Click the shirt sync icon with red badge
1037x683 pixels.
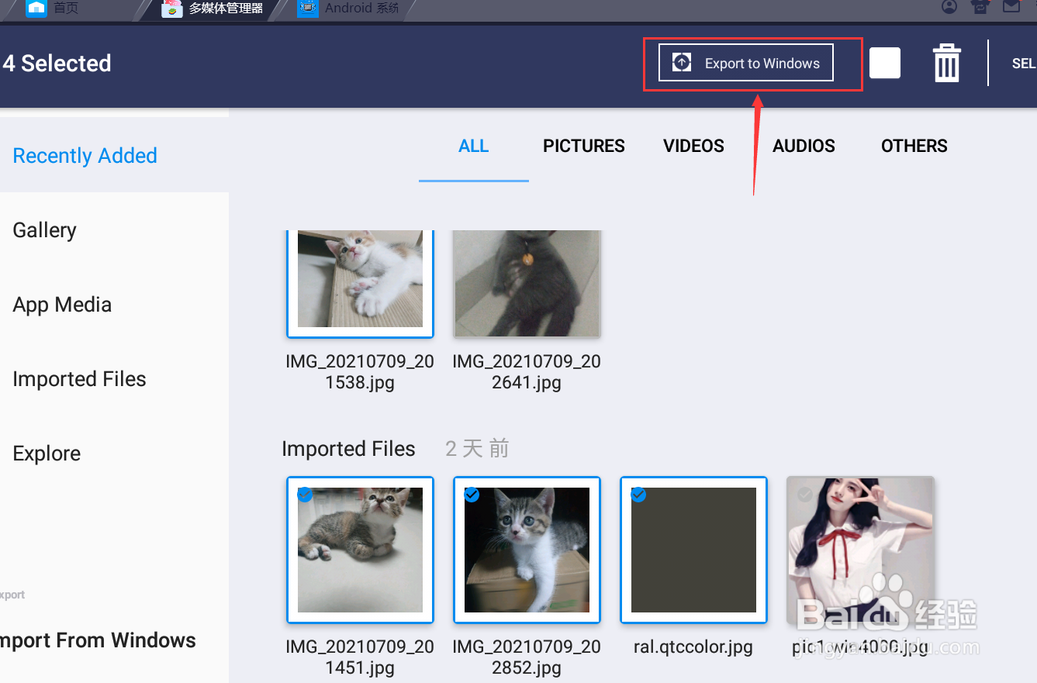coord(980,8)
